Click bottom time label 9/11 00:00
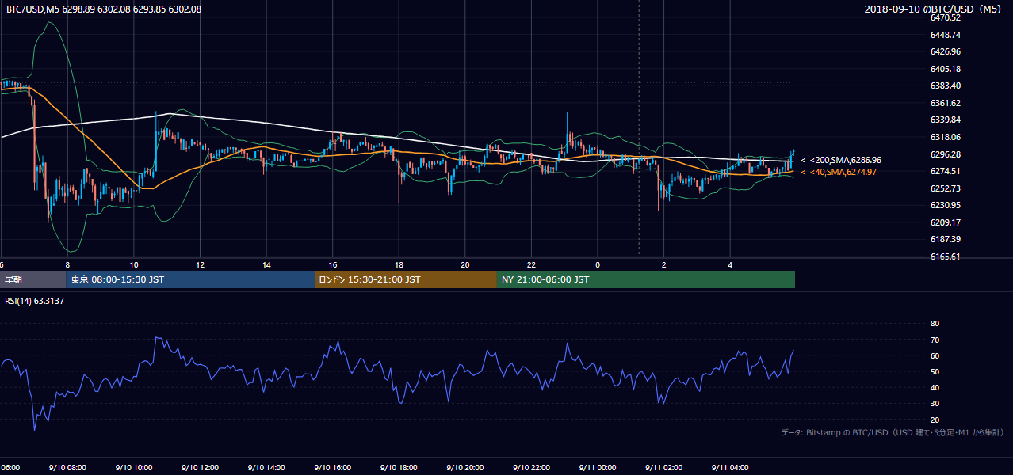 pyautogui.click(x=598, y=468)
